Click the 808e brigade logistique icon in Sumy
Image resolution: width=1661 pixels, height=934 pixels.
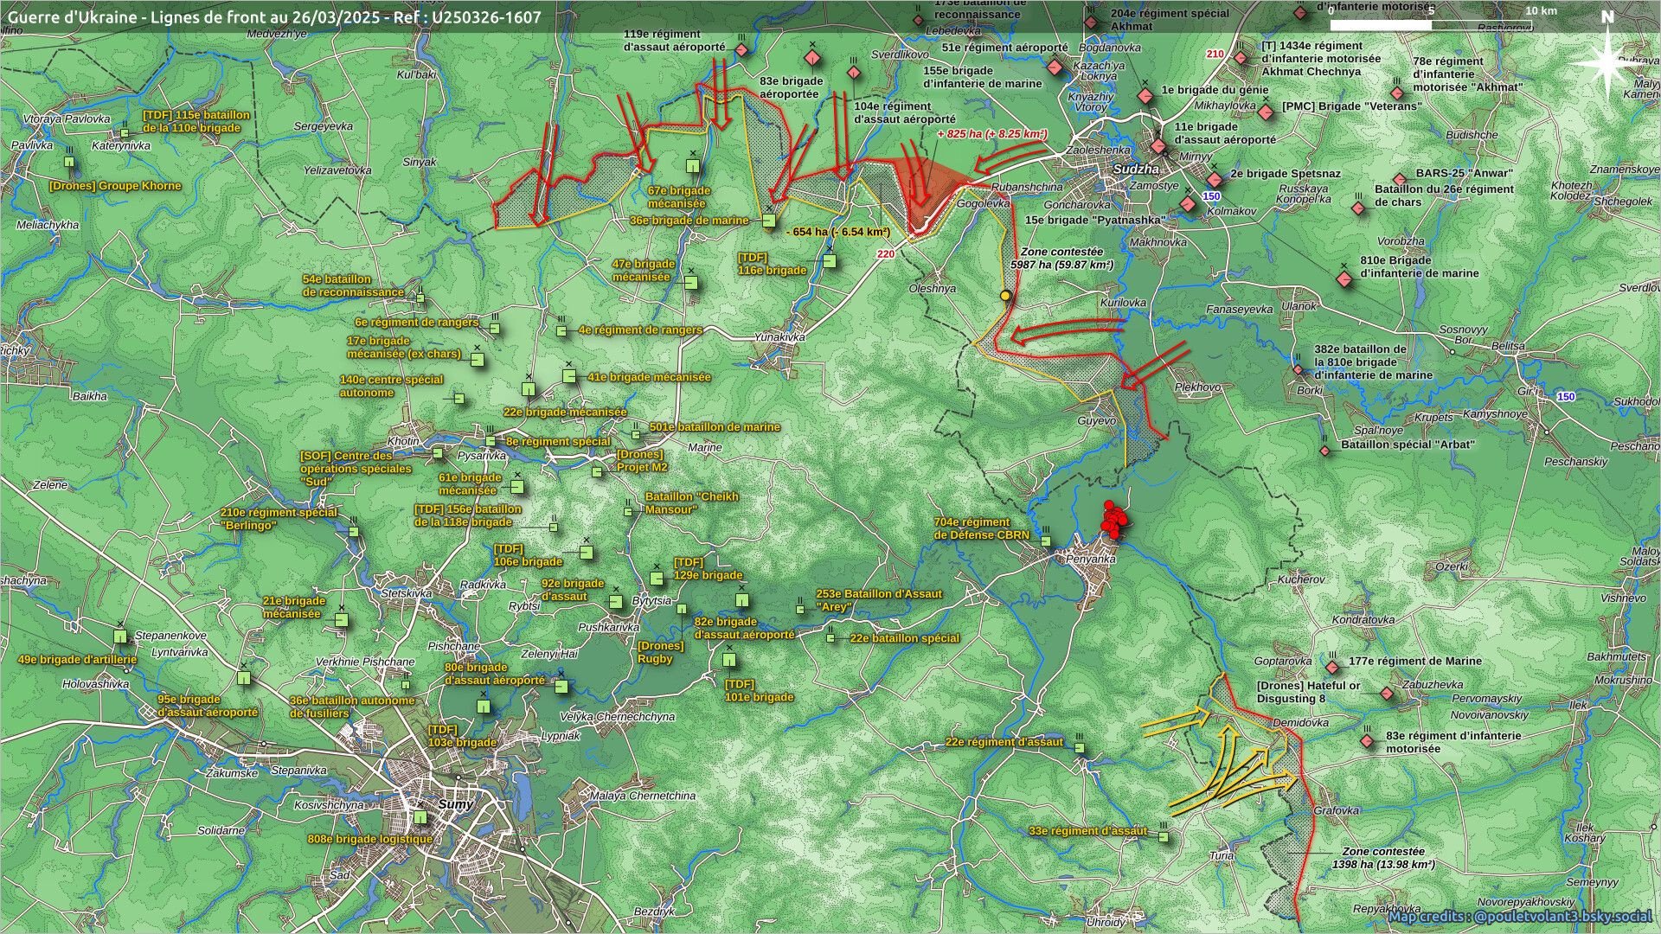[421, 816]
